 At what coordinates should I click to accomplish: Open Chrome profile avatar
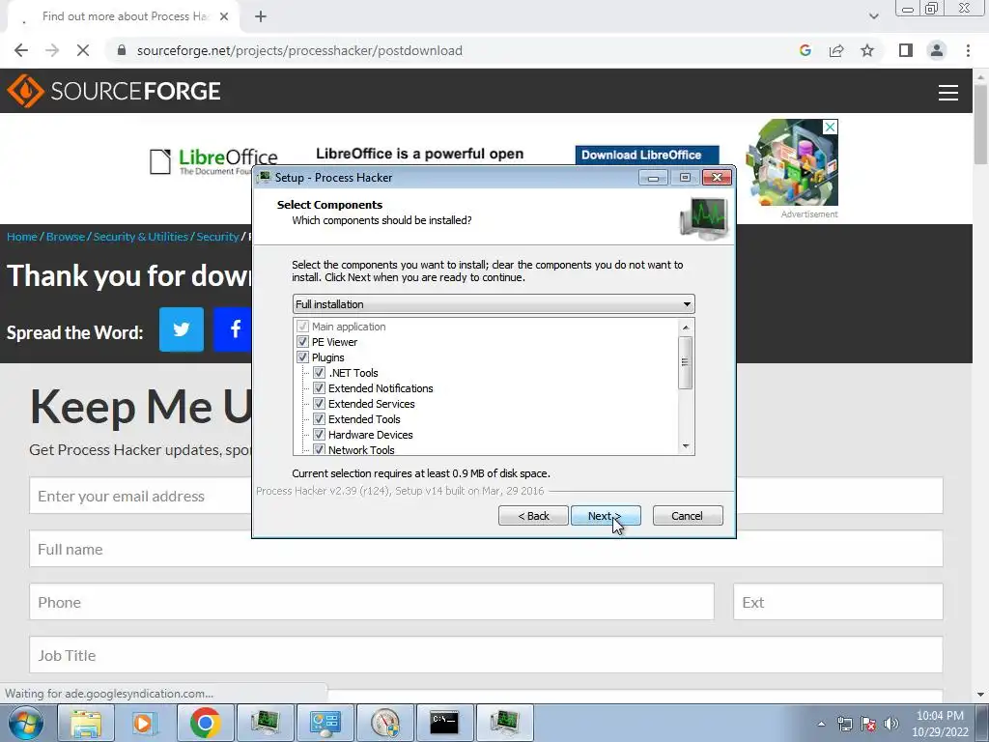pyautogui.click(x=937, y=50)
